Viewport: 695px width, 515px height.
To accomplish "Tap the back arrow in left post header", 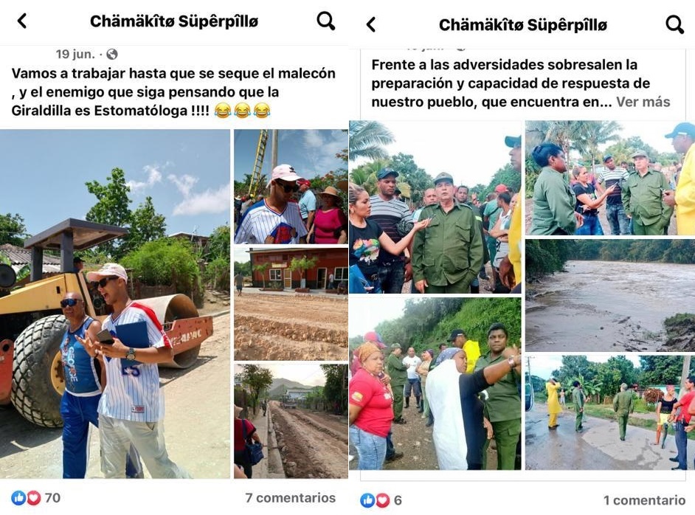I will point(21,21).
